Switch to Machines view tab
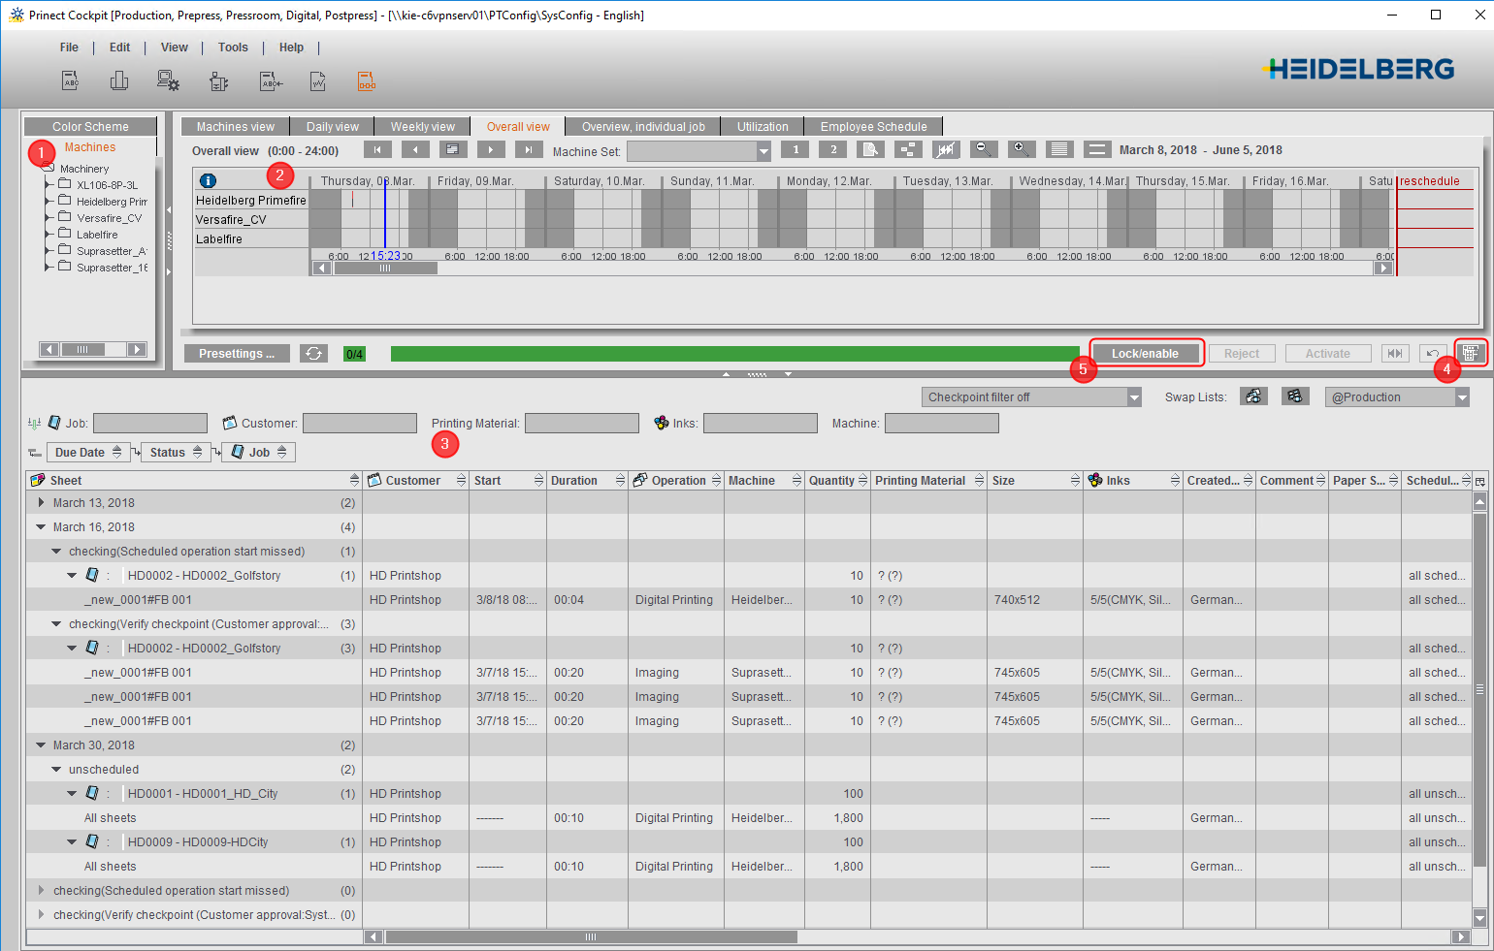Image resolution: width=1494 pixels, height=951 pixels. pyautogui.click(x=235, y=127)
